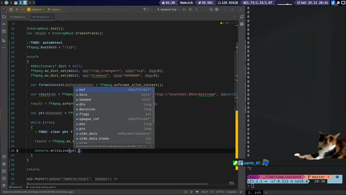This screenshot has width=346, height=195.
Task: Click the warnings indicator in editor corner
Action: [222, 23]
